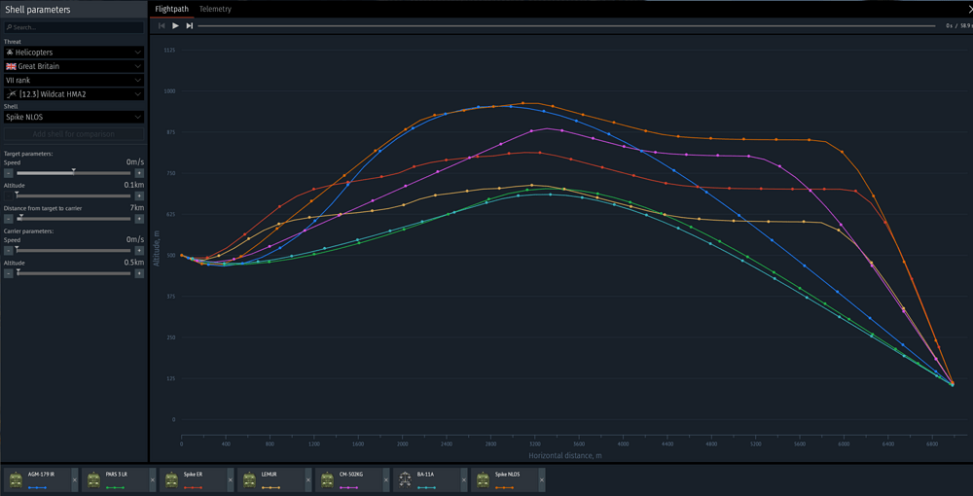Select the BA-11A missile card icon
This screenshot has width=973, height=496.
405,479
